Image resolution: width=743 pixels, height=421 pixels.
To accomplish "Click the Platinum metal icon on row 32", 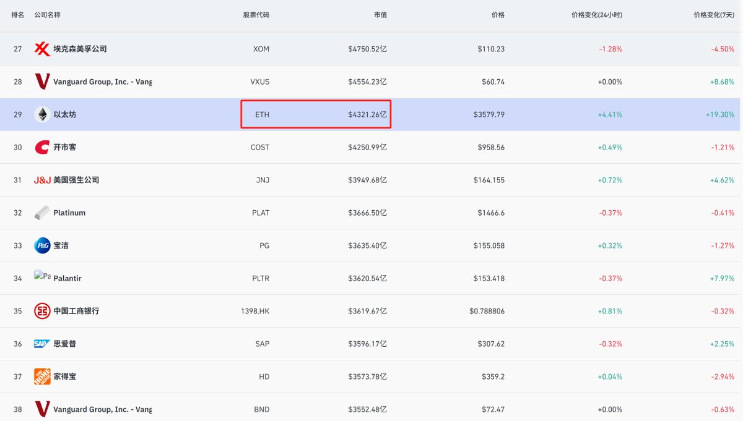I will (41, 213).
